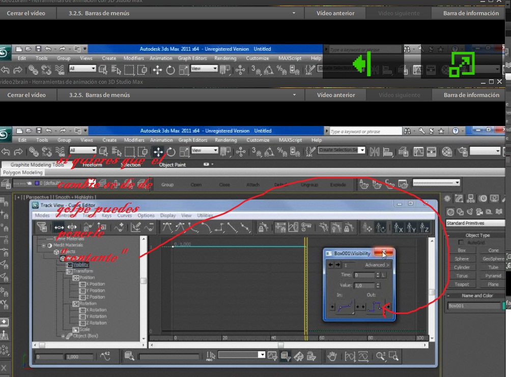Go to the next key in visibility dialog
Image resolution: width=511 pixels, height=377 pixels.
(x=338, y=265)
